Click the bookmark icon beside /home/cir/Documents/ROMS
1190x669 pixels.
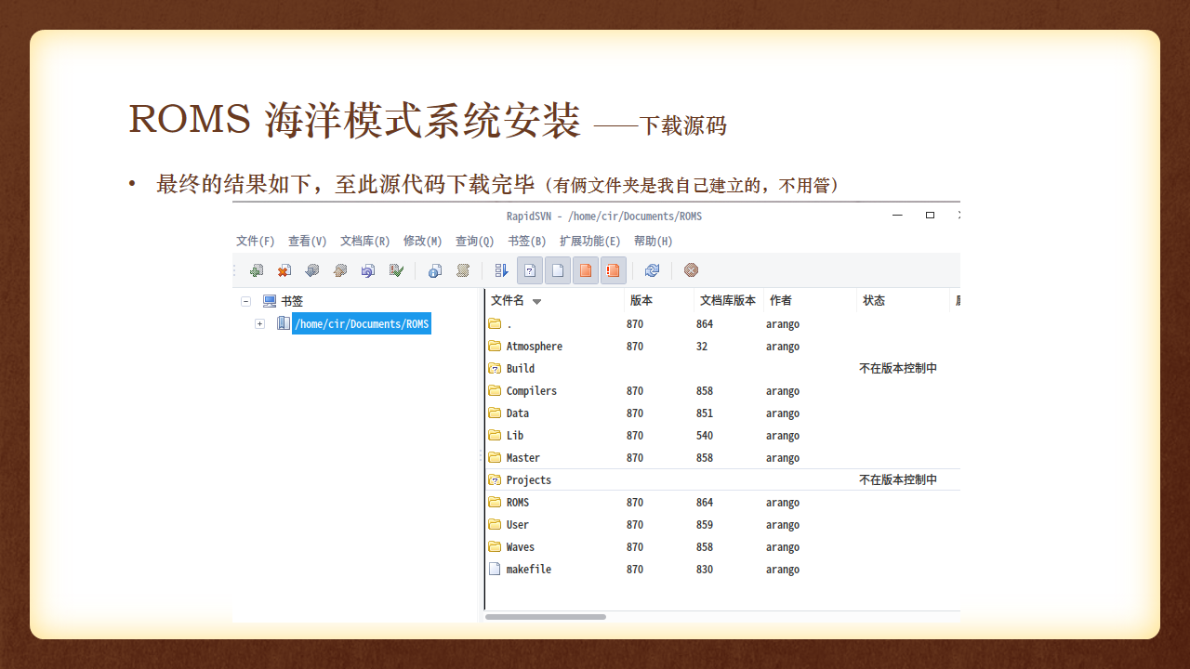(283, 323)
